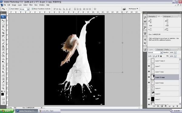Open the Window menu
182x113 pixels.
(x=42, y=5)
